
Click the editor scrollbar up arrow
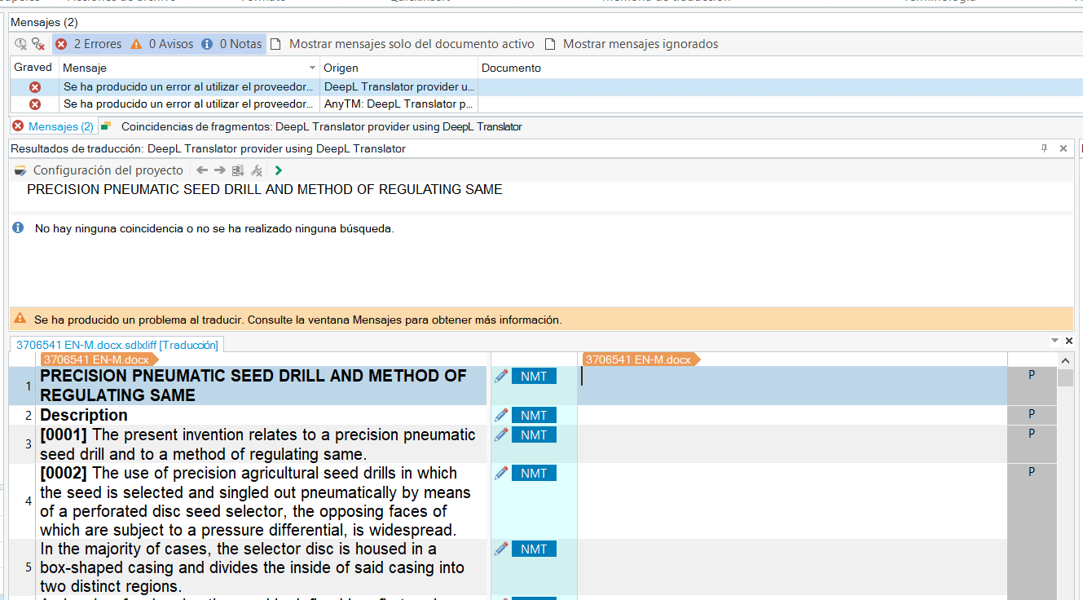1065,360
